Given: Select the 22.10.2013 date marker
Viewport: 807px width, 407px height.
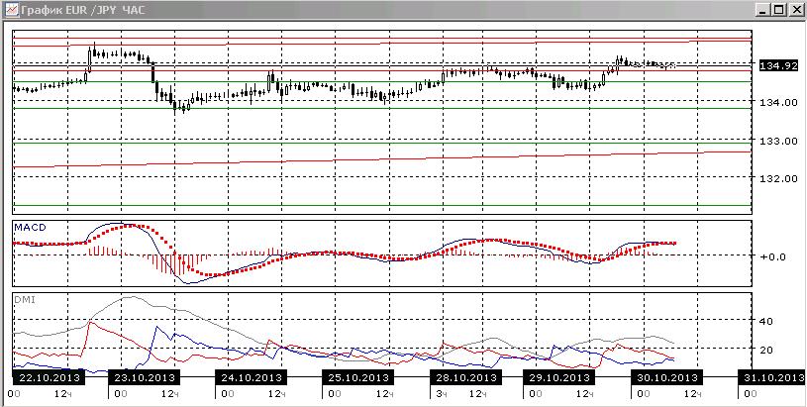Looking at the screenshot, I should 50,377.
